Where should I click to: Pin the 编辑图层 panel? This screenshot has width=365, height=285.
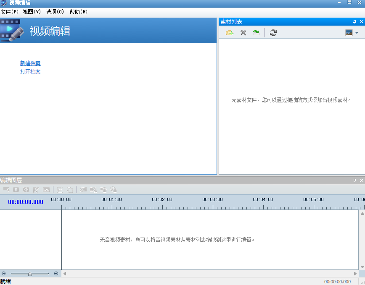tap(354, 180)
